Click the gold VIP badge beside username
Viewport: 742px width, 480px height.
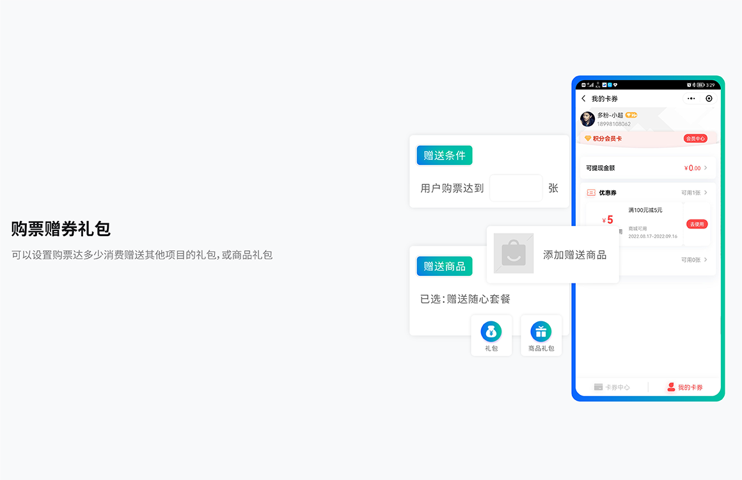tap(631, 115)
